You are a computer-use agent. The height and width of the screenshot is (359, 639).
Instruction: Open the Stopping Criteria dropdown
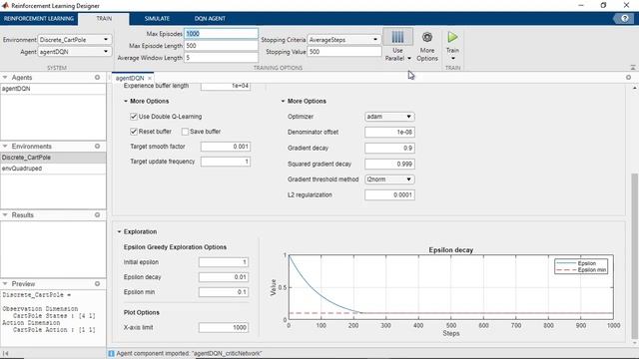343,40
